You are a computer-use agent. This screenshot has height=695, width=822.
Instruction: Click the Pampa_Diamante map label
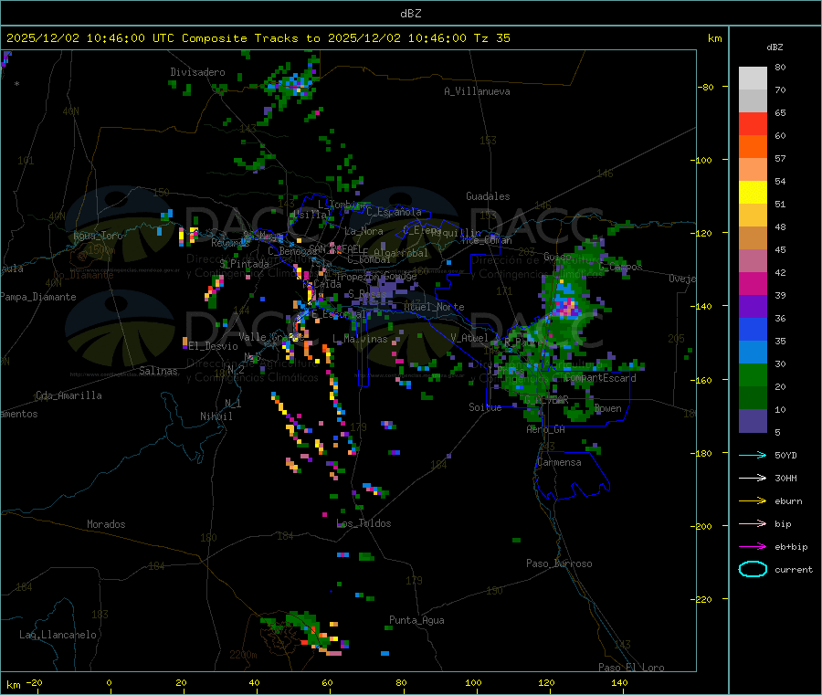[38, 297]
